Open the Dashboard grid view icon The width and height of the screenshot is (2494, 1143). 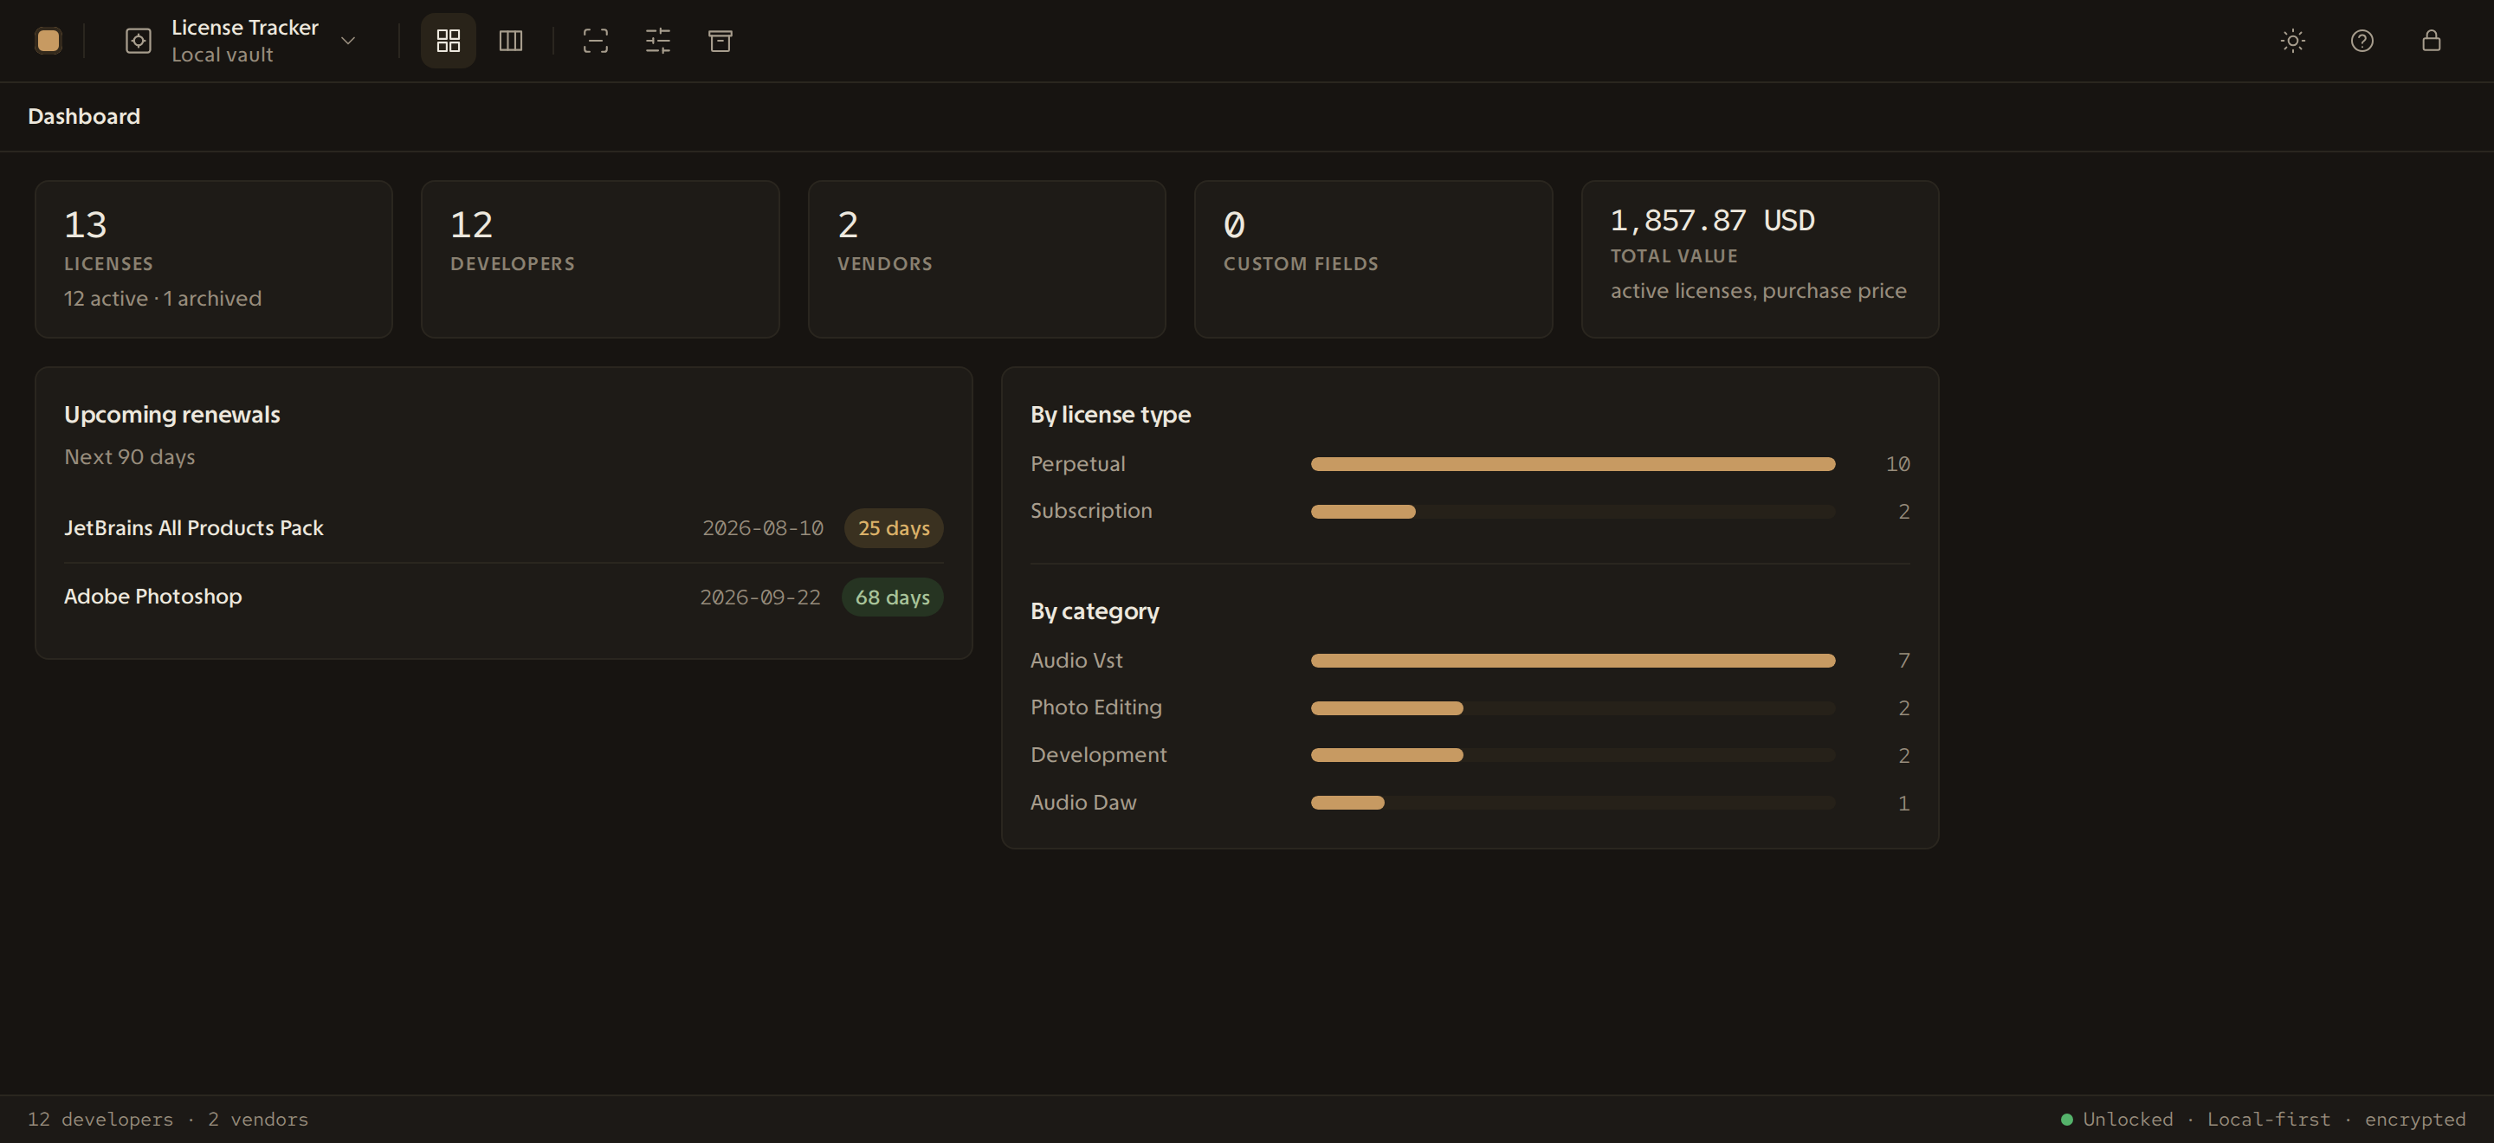tap(449, 41)
